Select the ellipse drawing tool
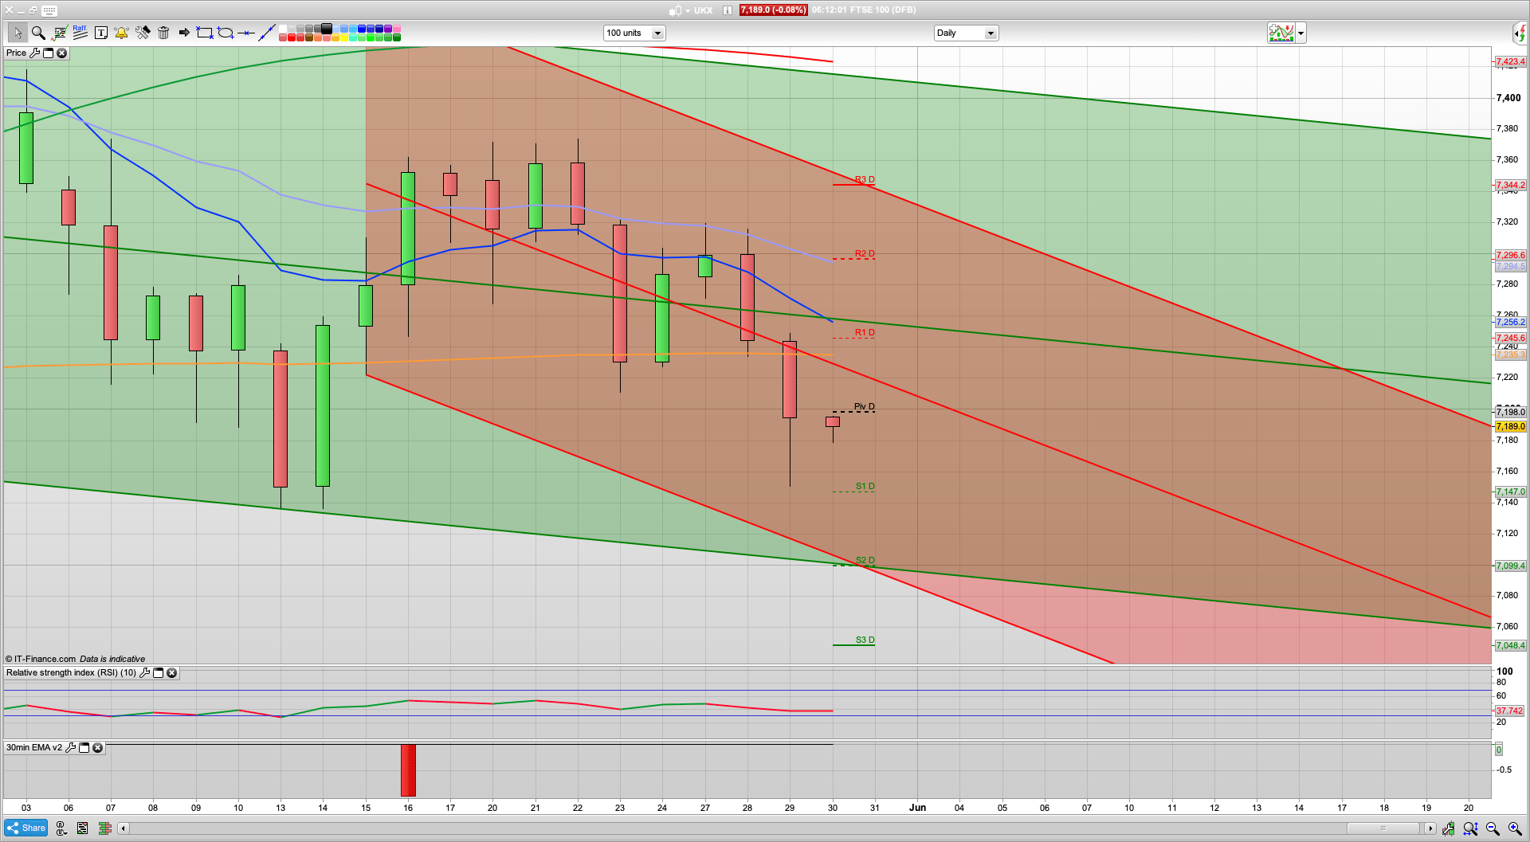The height and width of the screenshot is (842, 1530). (x=226, y=33)
